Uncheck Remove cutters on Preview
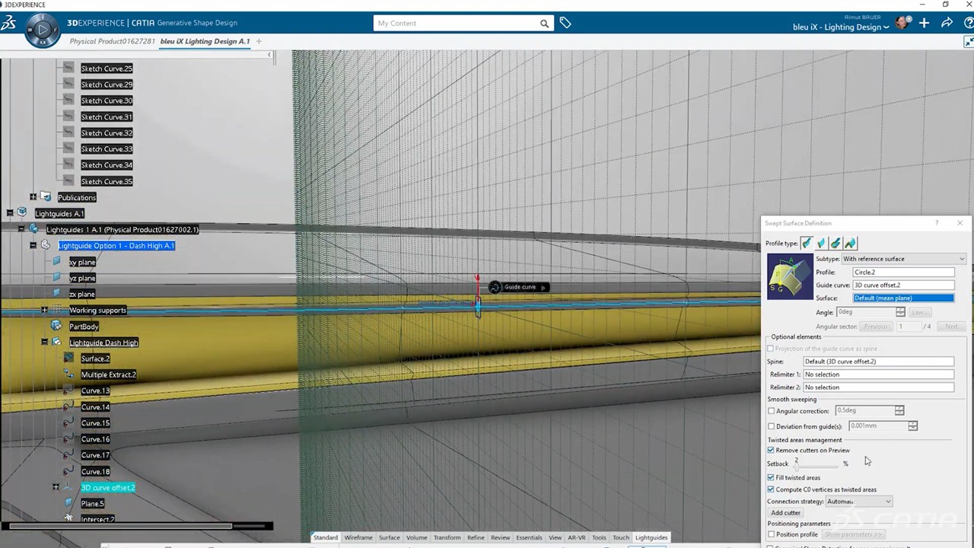 click(771, 450)
